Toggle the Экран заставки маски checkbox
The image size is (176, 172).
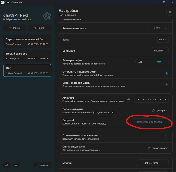166,84
